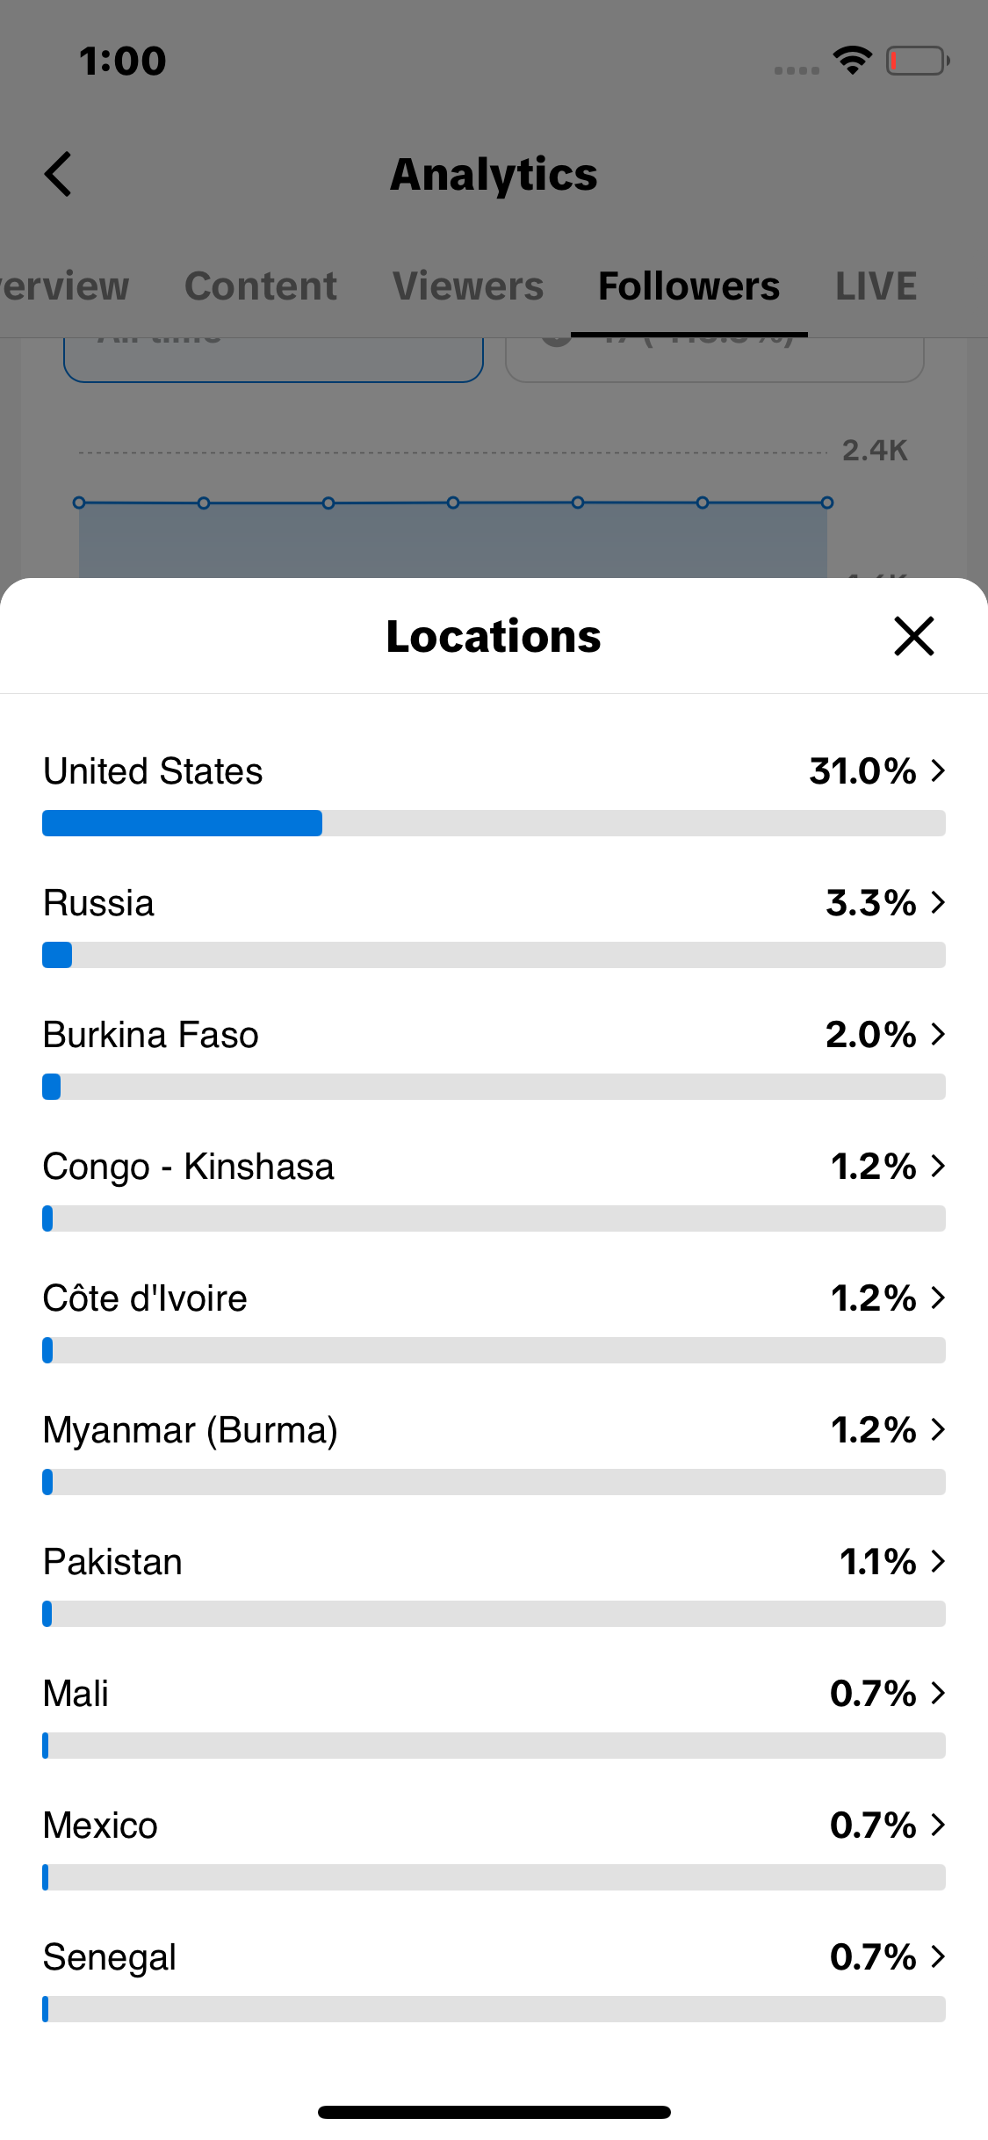988x2140 pixels.
Task: Open Côte d'Ivoire chevron arrow
Action: 938,1298
